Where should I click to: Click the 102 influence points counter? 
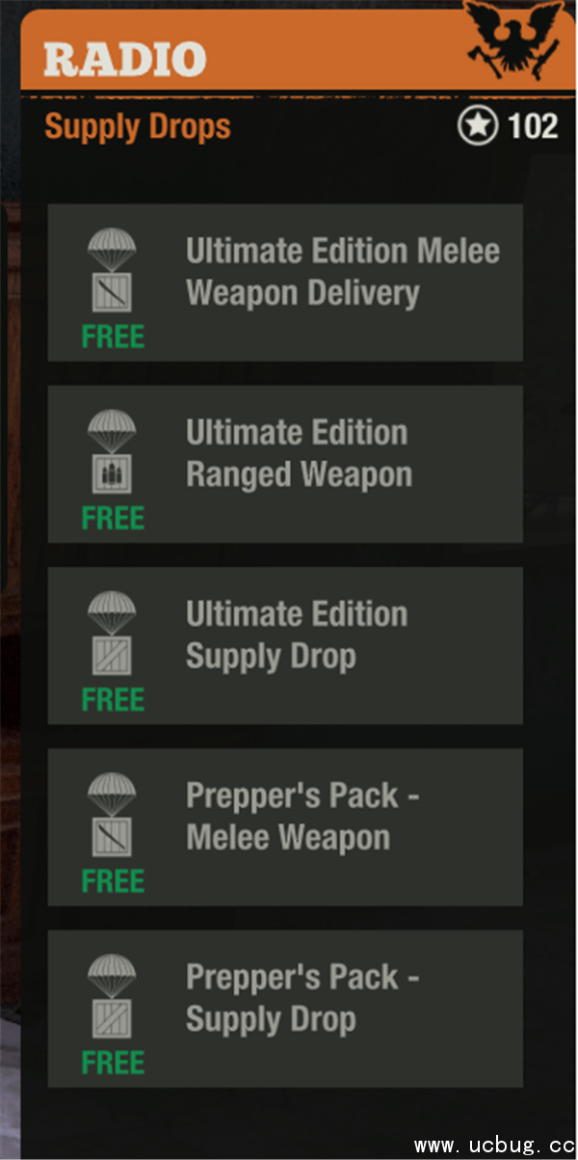tap(533, 126)
